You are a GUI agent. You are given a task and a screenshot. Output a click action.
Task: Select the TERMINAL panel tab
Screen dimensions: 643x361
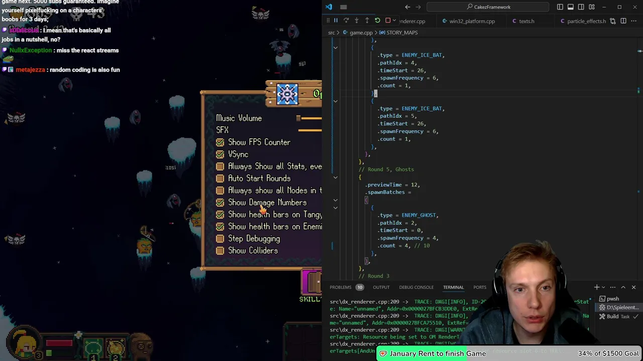tap(453, 287)
